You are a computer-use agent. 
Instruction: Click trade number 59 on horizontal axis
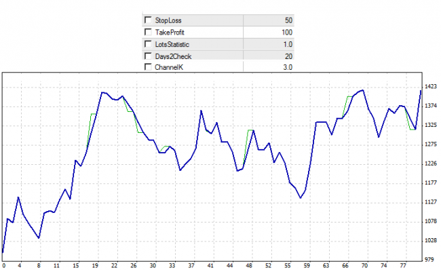click(x=307, y=265)
